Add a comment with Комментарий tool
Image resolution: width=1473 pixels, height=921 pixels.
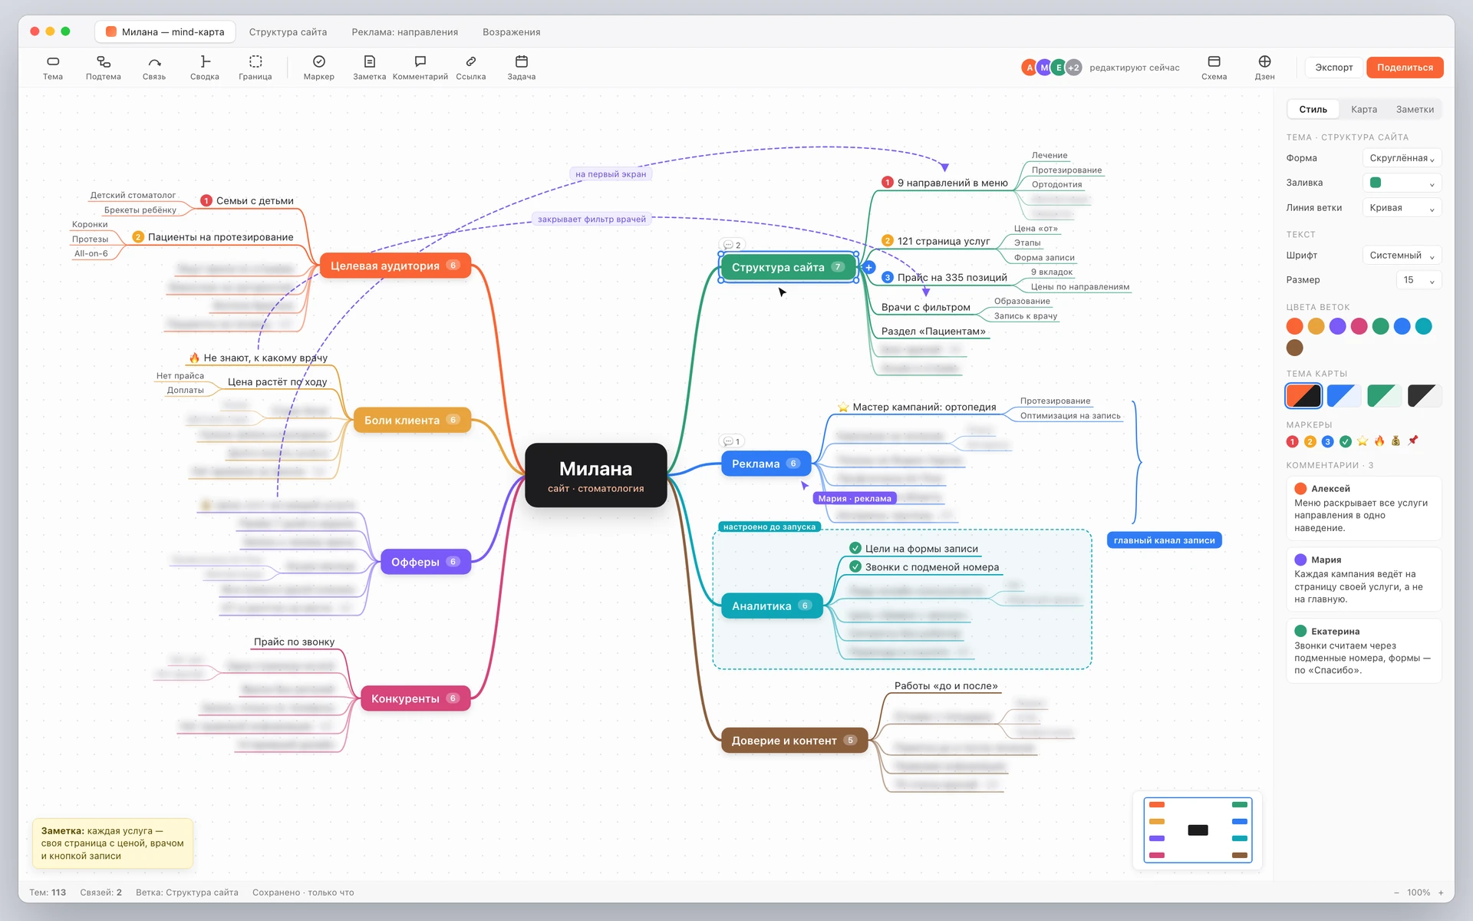coord(420,68)
